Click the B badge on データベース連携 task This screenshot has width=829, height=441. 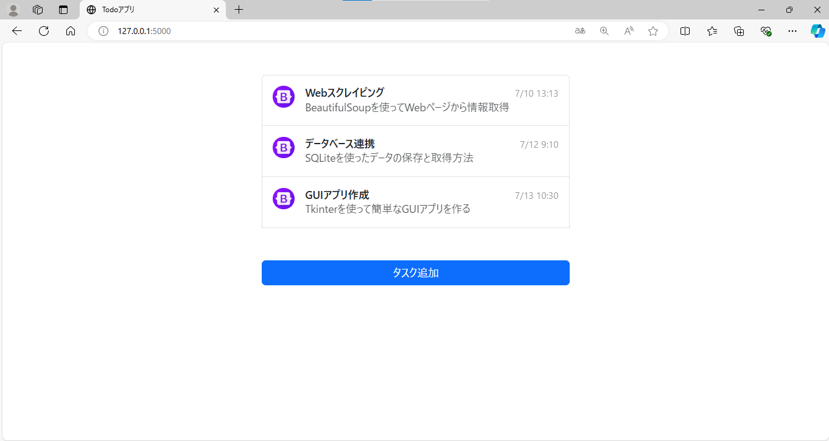pos(283,147)
